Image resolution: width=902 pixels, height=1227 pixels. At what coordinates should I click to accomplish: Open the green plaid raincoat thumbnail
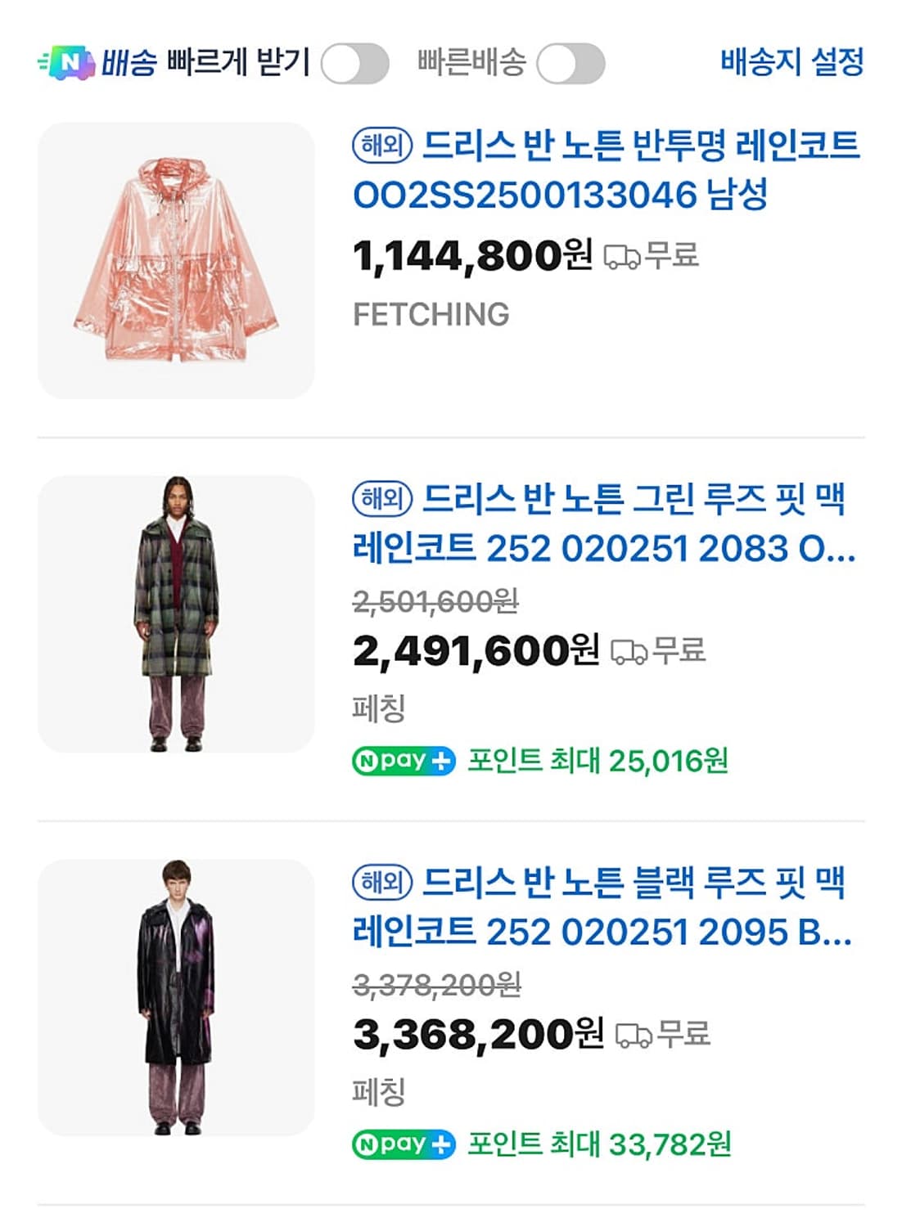coord(176,613)
